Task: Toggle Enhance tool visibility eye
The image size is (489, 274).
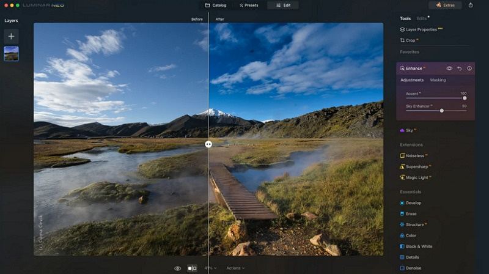Action: [449, 68]
